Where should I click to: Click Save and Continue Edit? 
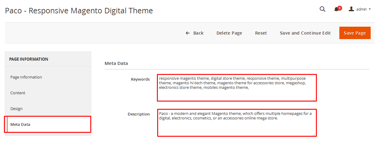pyautogui.click(x=305, y=33)
